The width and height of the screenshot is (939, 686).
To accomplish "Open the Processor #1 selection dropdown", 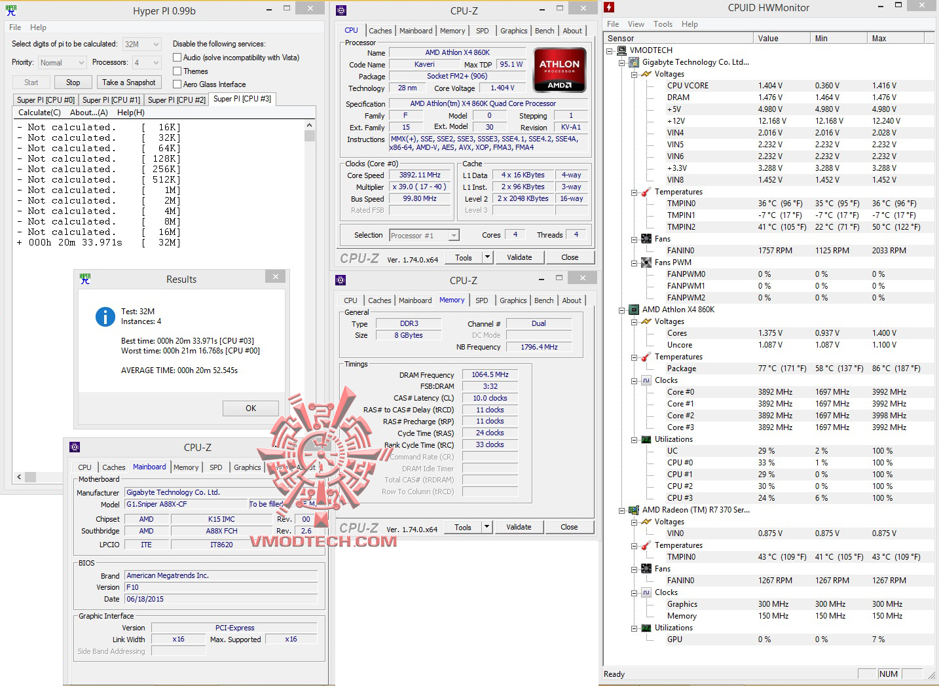I will point(424,235).
